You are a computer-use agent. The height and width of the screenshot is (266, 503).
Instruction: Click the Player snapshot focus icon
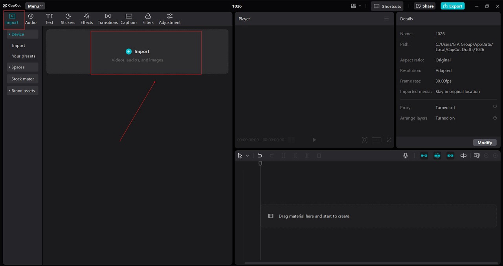364,140
